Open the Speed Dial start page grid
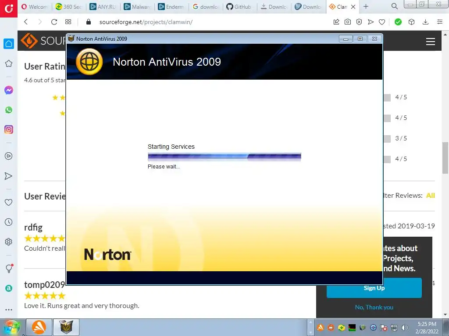 68,22
